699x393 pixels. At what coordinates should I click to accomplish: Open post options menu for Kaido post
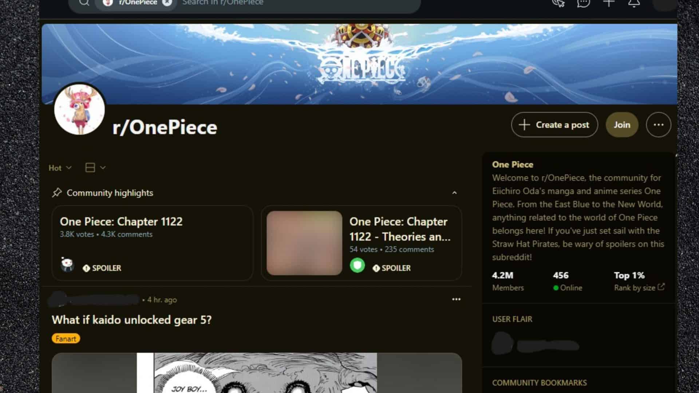456,299
